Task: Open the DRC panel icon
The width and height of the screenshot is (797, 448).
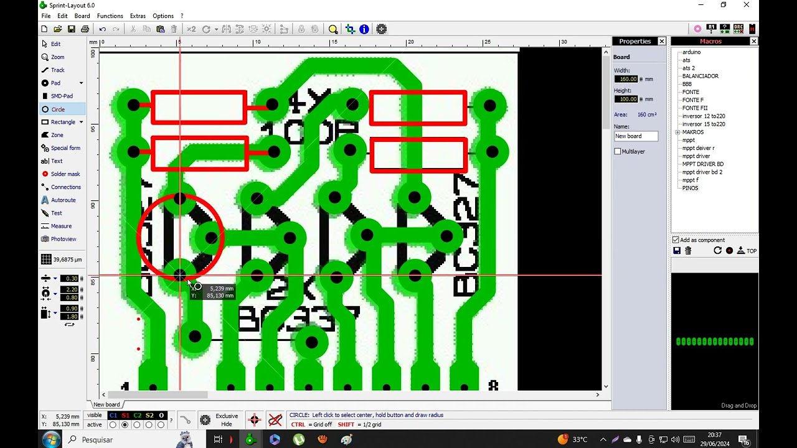Action: pyautogui.click(x=738, y=29)
